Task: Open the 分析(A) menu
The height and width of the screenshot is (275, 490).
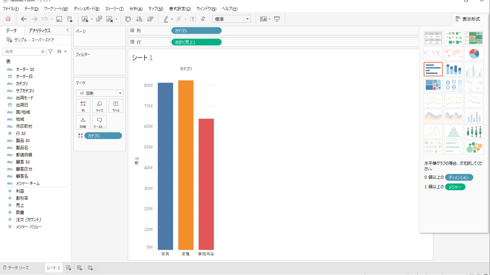Action: click(x=136, y=8)
